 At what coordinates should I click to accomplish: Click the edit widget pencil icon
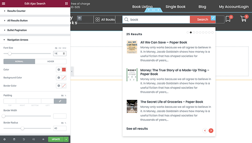213,18
